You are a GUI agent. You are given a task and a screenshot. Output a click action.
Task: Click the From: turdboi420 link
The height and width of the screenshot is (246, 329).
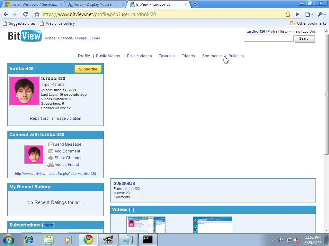[x=131, y=189]
